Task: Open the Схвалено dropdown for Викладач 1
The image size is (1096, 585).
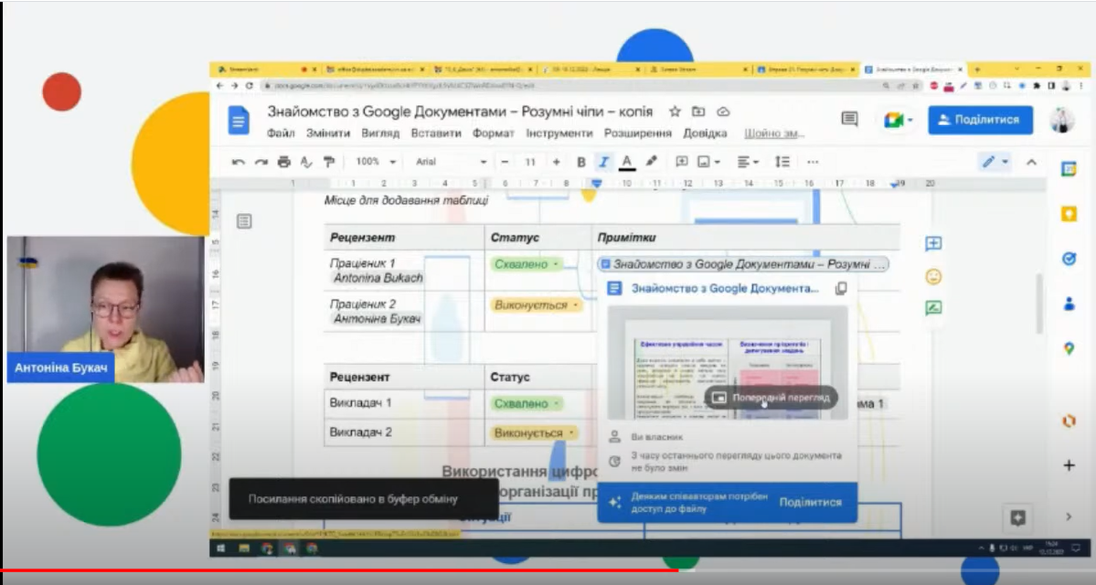Action: [x=526, y=403]
